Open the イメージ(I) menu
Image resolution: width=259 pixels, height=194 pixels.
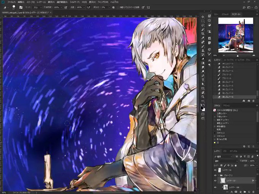[30, 2]
